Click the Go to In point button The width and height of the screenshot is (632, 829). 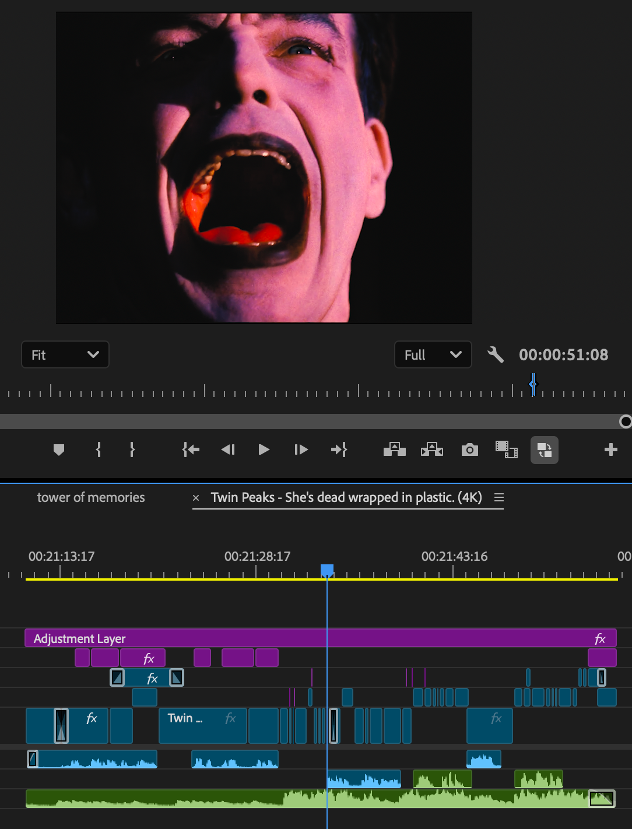click(191, 449)
